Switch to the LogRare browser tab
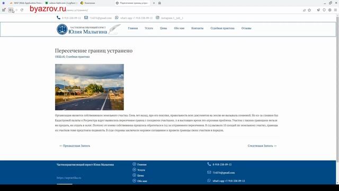The image size is (339, 191). (61, 3)
